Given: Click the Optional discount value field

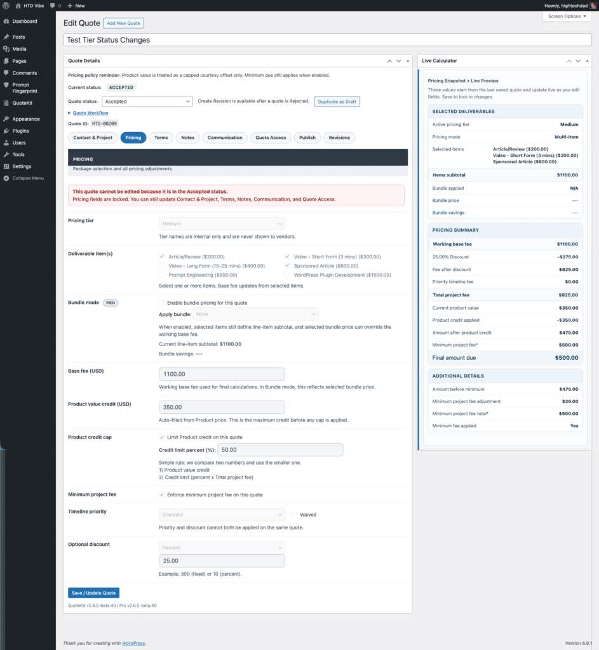Looking at the screenshot, I should click(222, 561).
